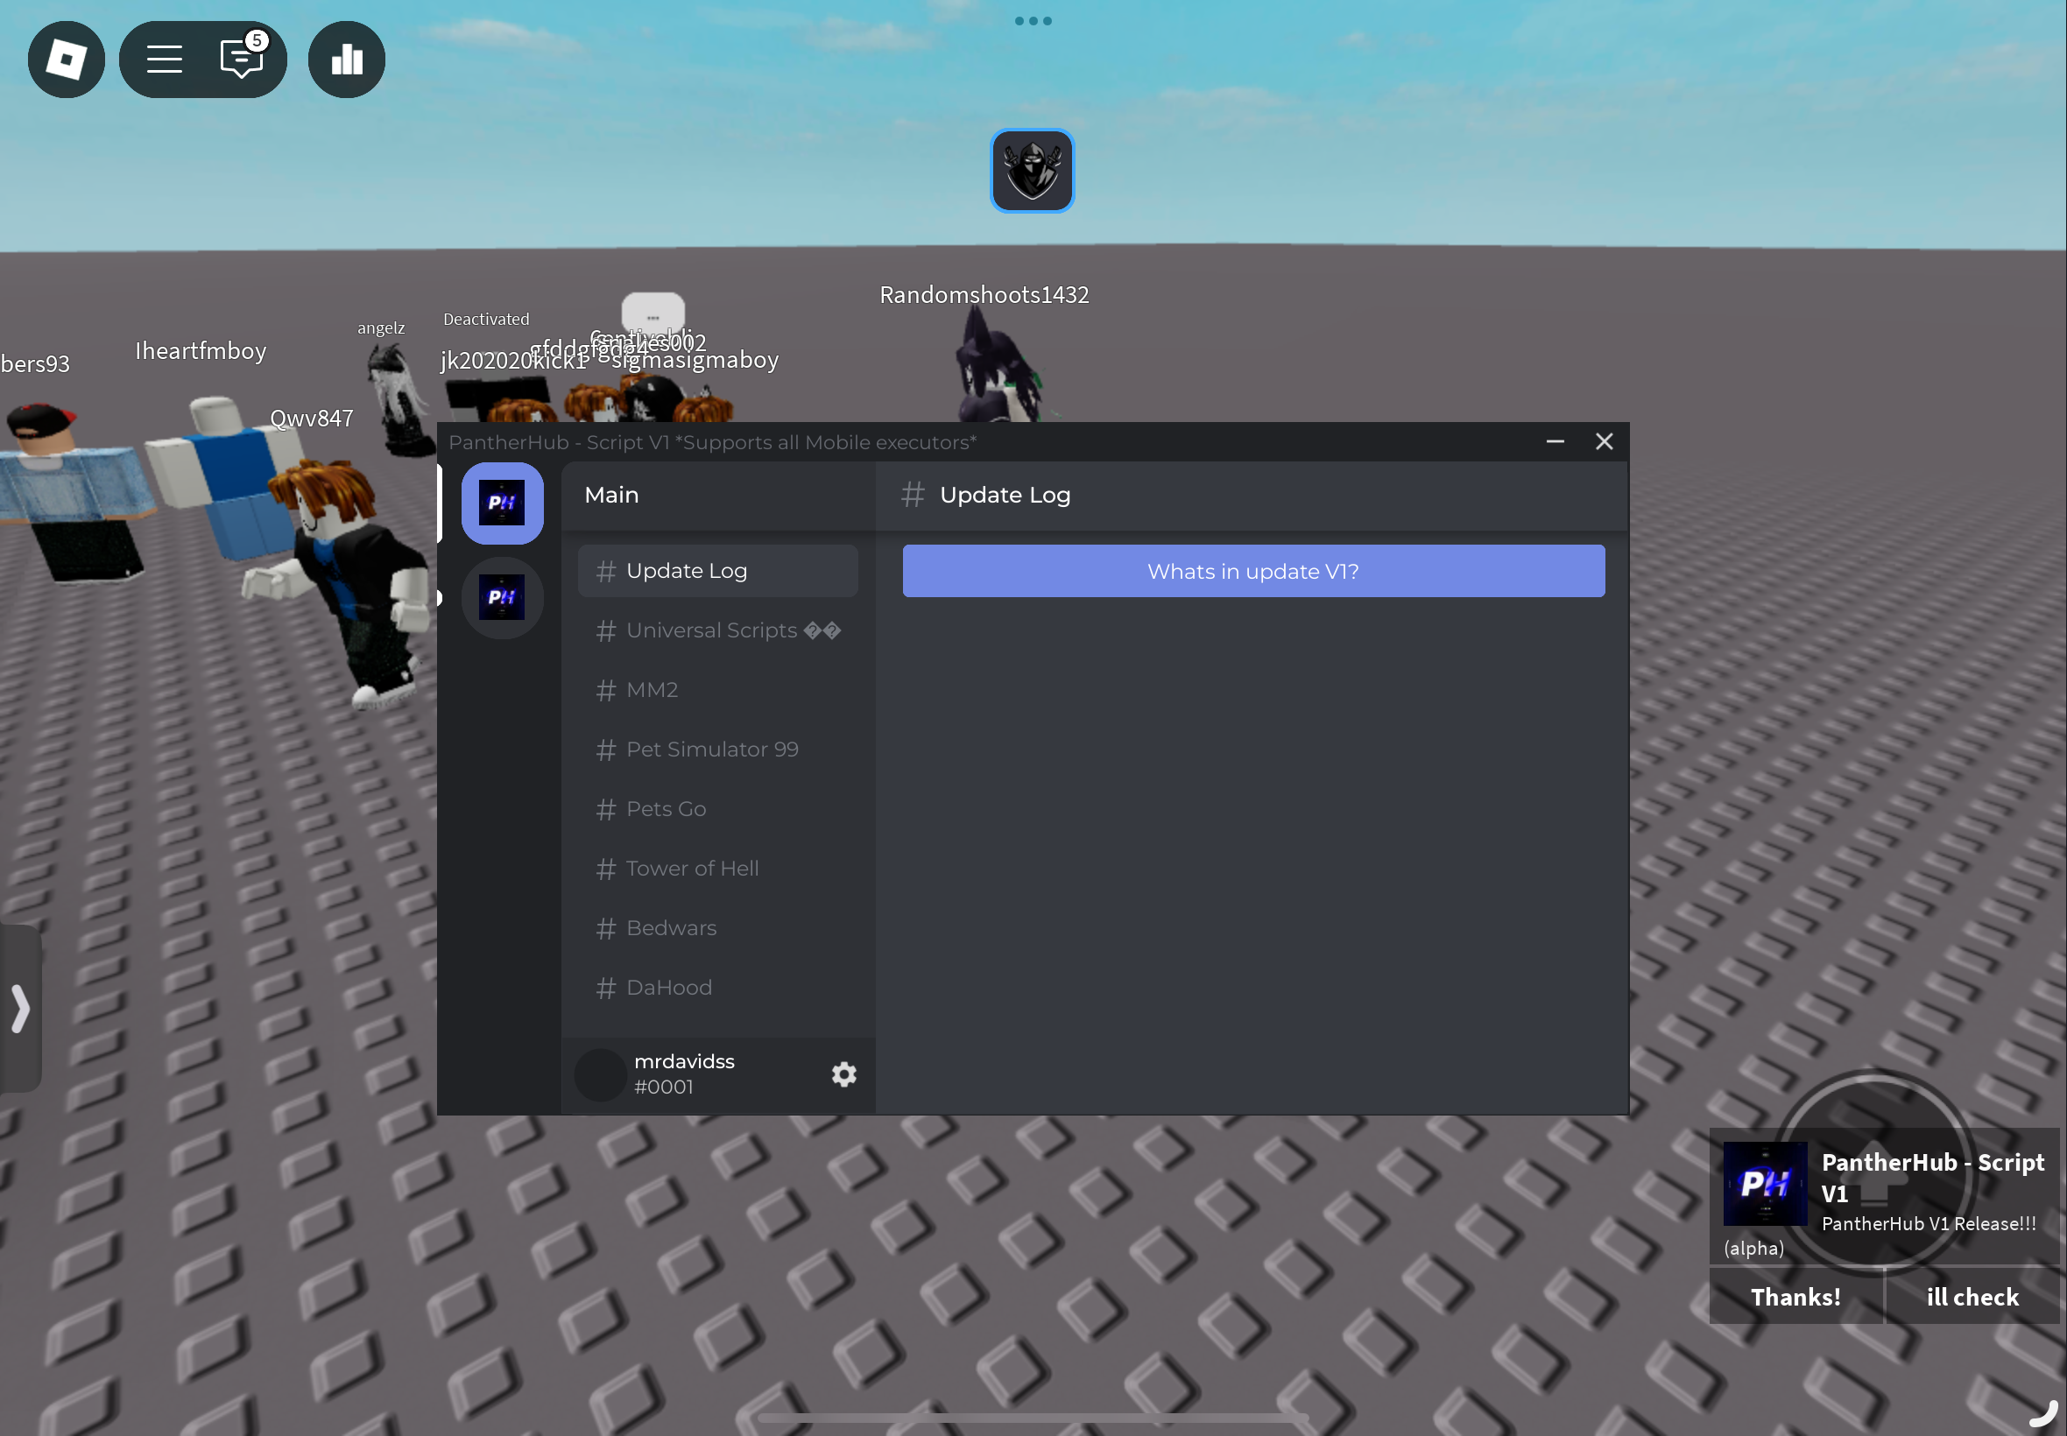Open chat with 5 notifications
This screenshot has width=2067, height=1436.
pyautogui.click(x=241, y=58)
